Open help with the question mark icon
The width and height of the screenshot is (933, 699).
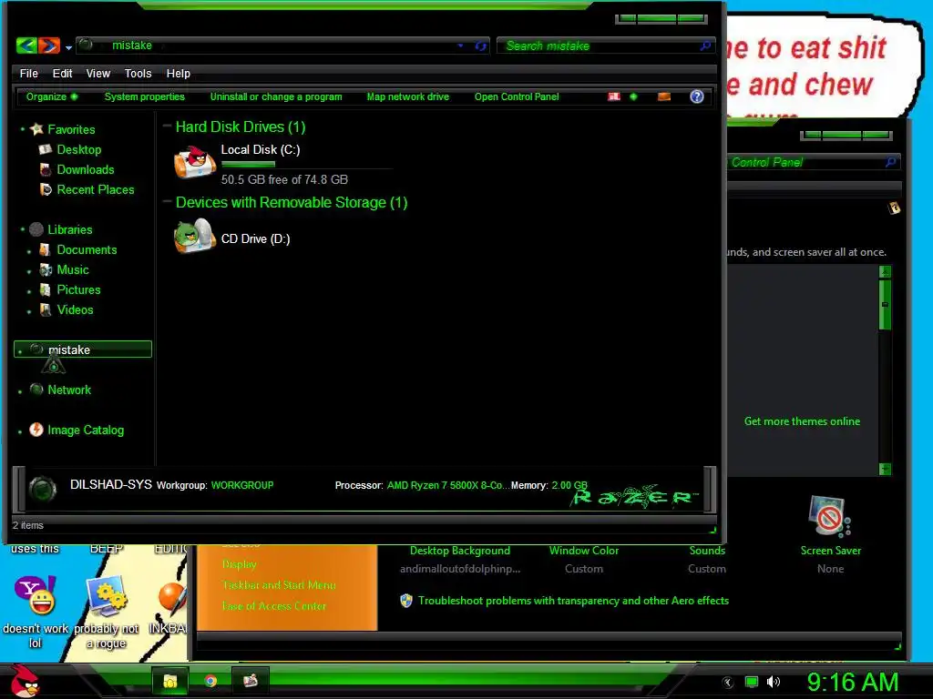(697, 96)
